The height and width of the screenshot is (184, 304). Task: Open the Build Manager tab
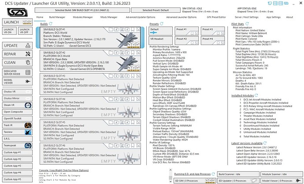[x=57, y=17]
